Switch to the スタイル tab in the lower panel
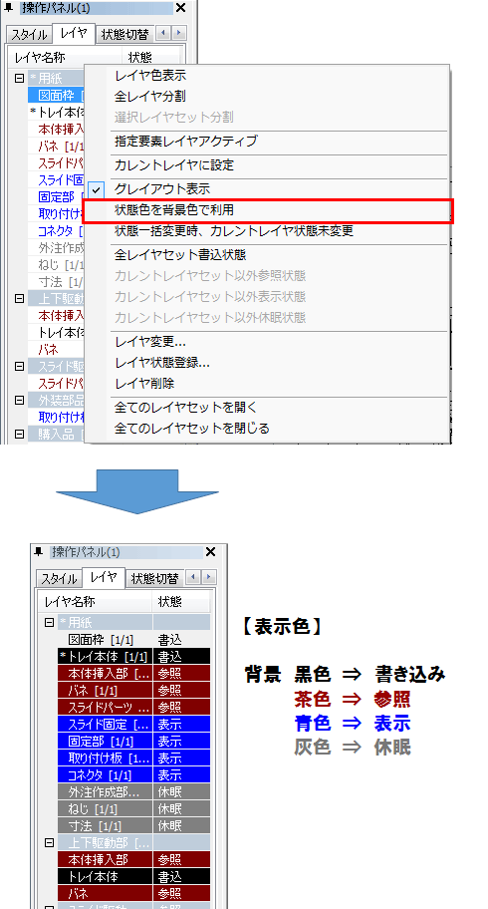Viewport: 488px width, 909px height. (59, 578)
